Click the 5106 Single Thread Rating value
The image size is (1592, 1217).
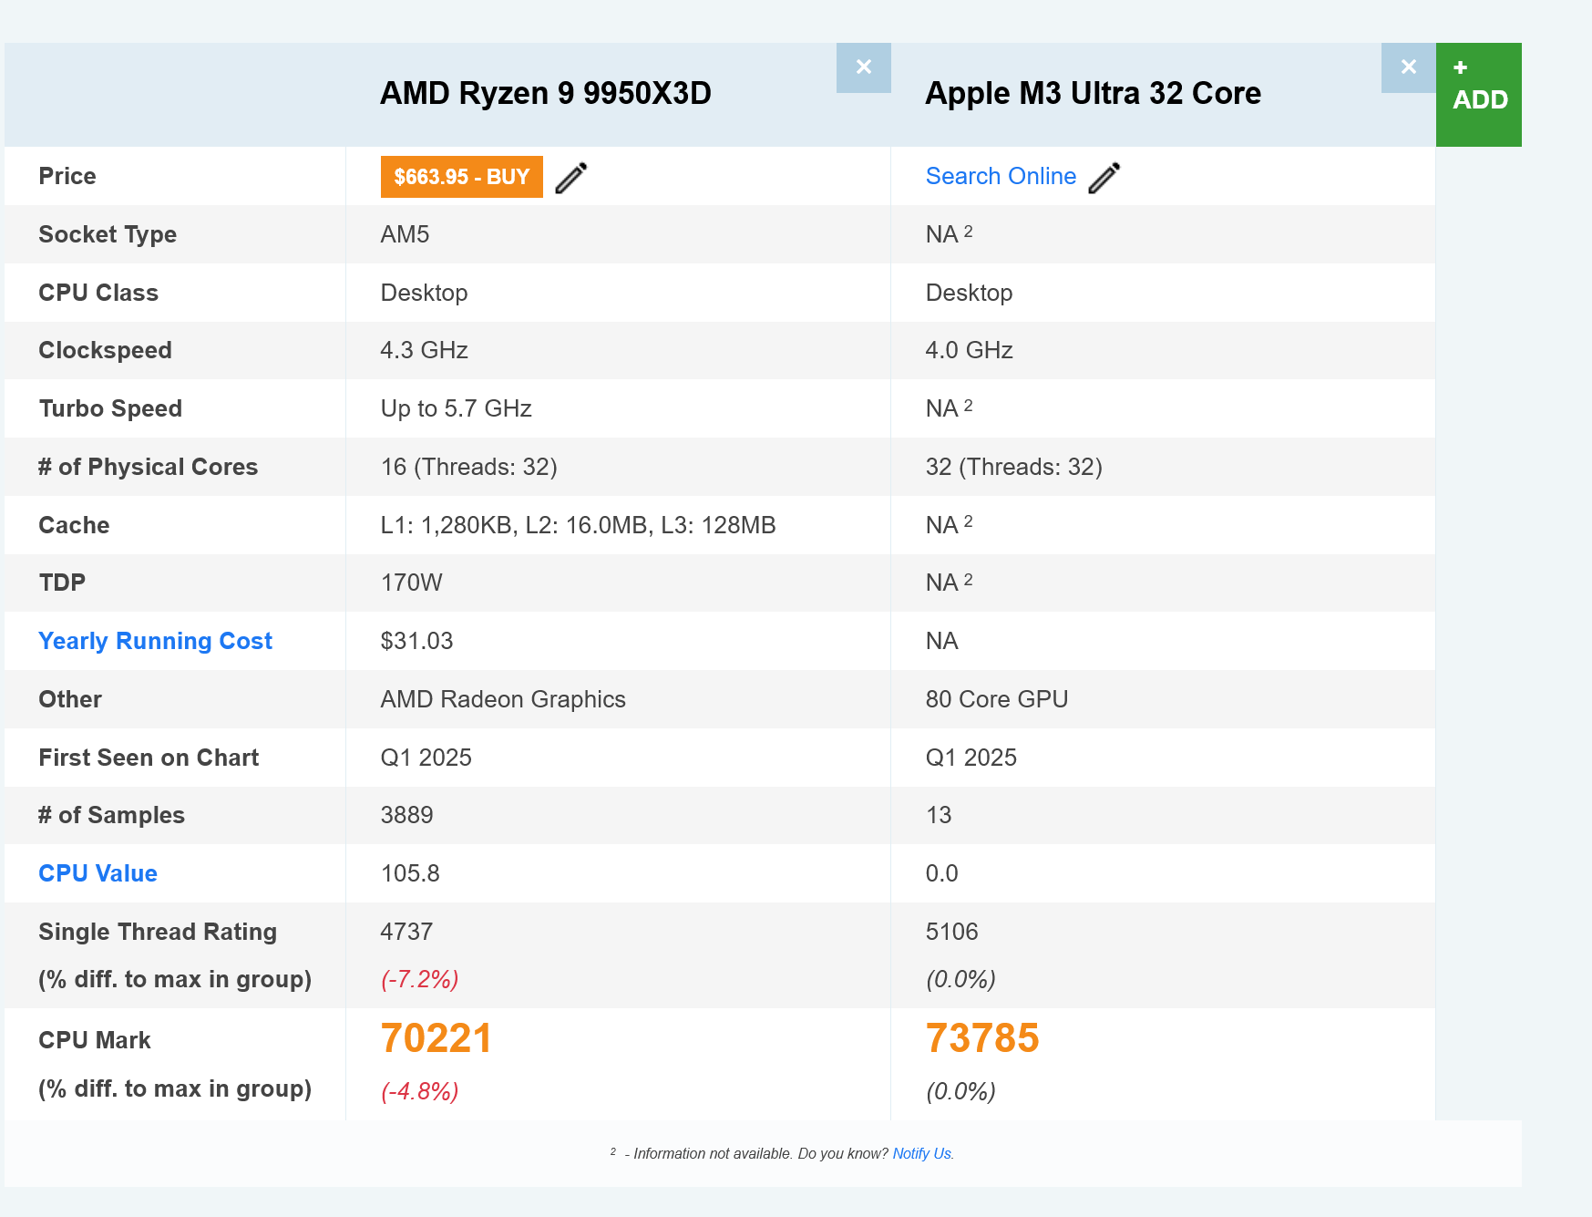[951, 932]
